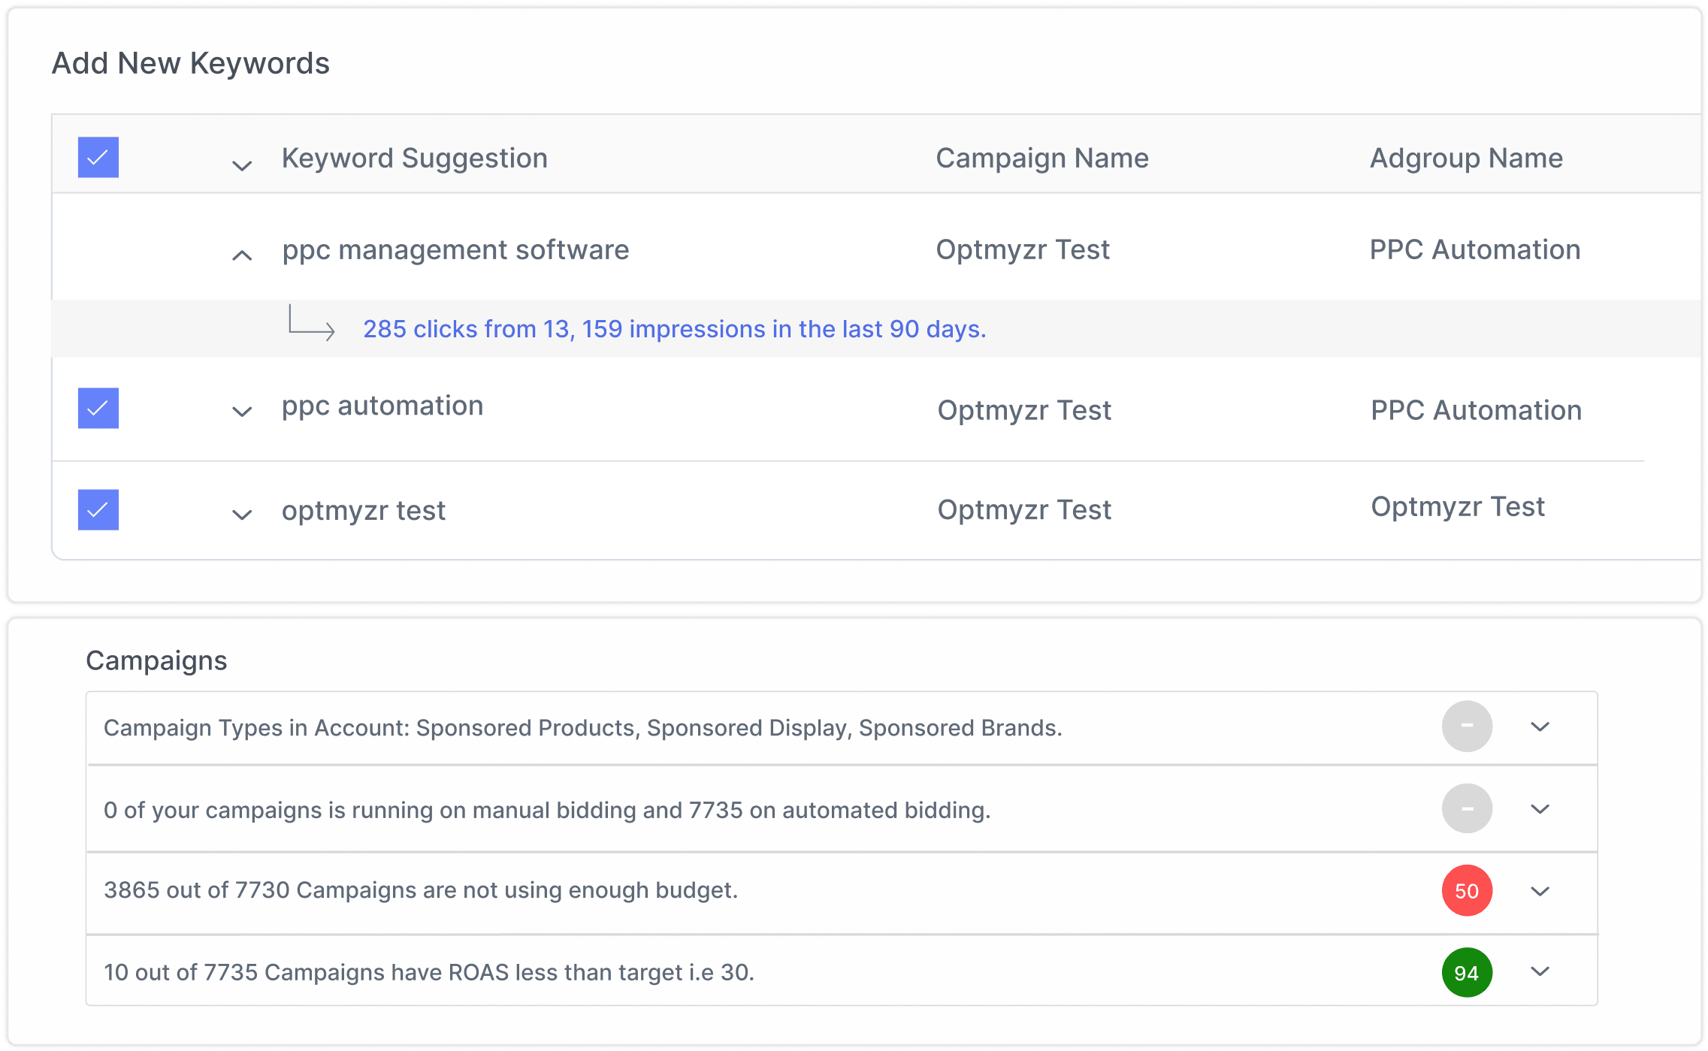The image size is (1708, 1051).
Task: Click the red 50 score badge
Action: click(x=1466, y=891)
